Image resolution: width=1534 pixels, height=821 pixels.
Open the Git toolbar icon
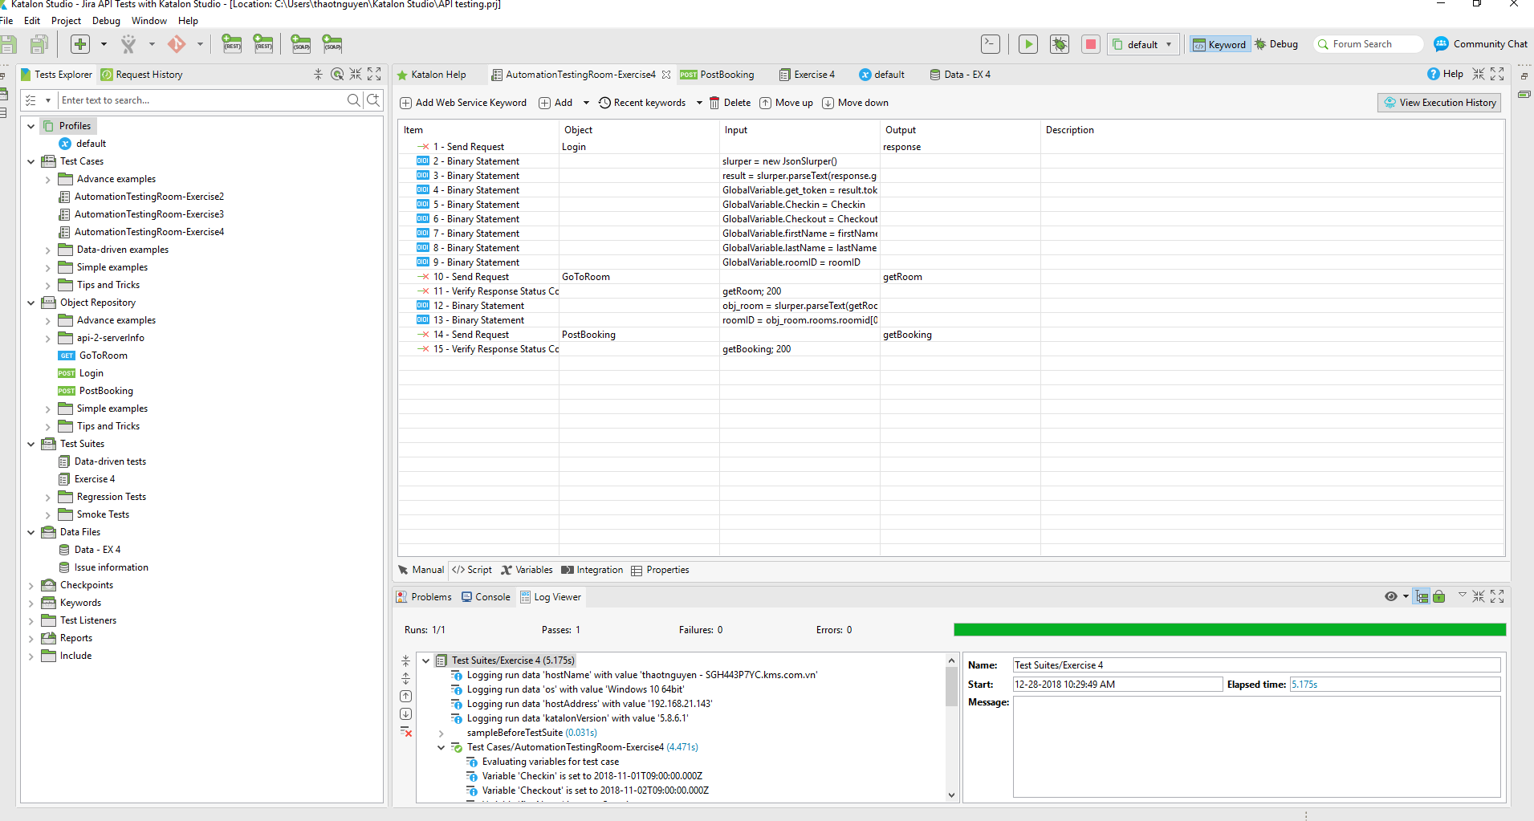click(177, 44)
